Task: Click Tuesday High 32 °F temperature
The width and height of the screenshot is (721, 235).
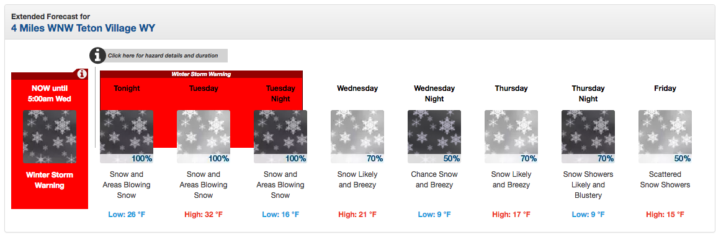Action: click(x=204, y=215)
